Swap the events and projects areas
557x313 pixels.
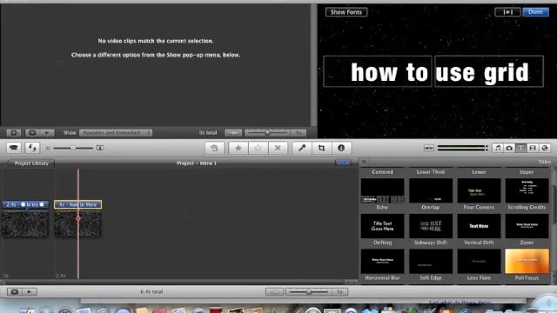32,148
